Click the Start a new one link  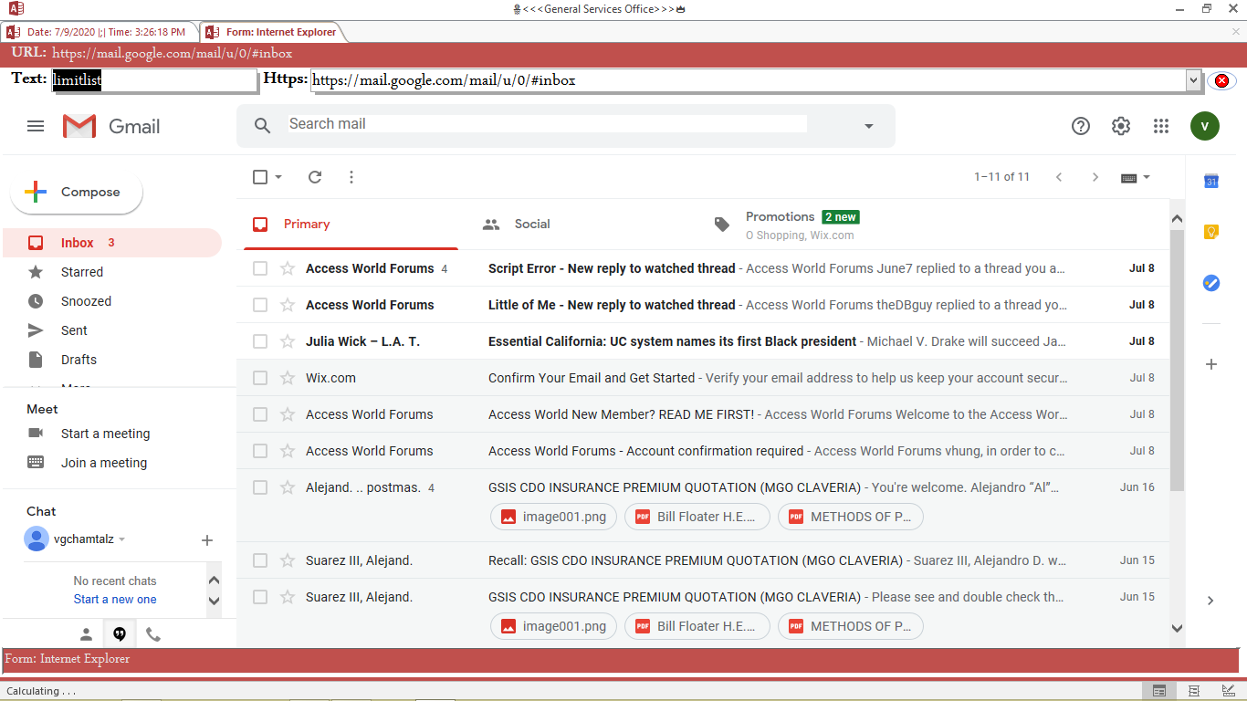tap(115, 600)
